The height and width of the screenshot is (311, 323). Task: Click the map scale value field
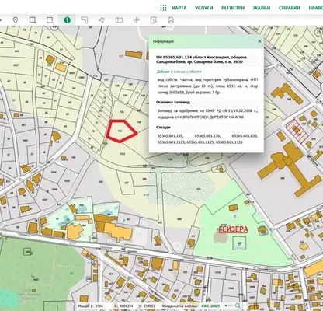(x=99, y=306)
